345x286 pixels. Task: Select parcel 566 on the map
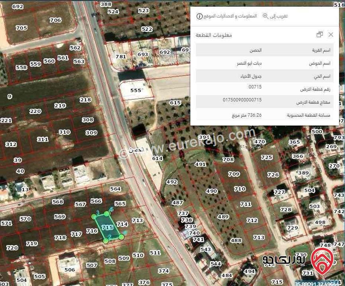pyautogui.click(x=96, y=201)
